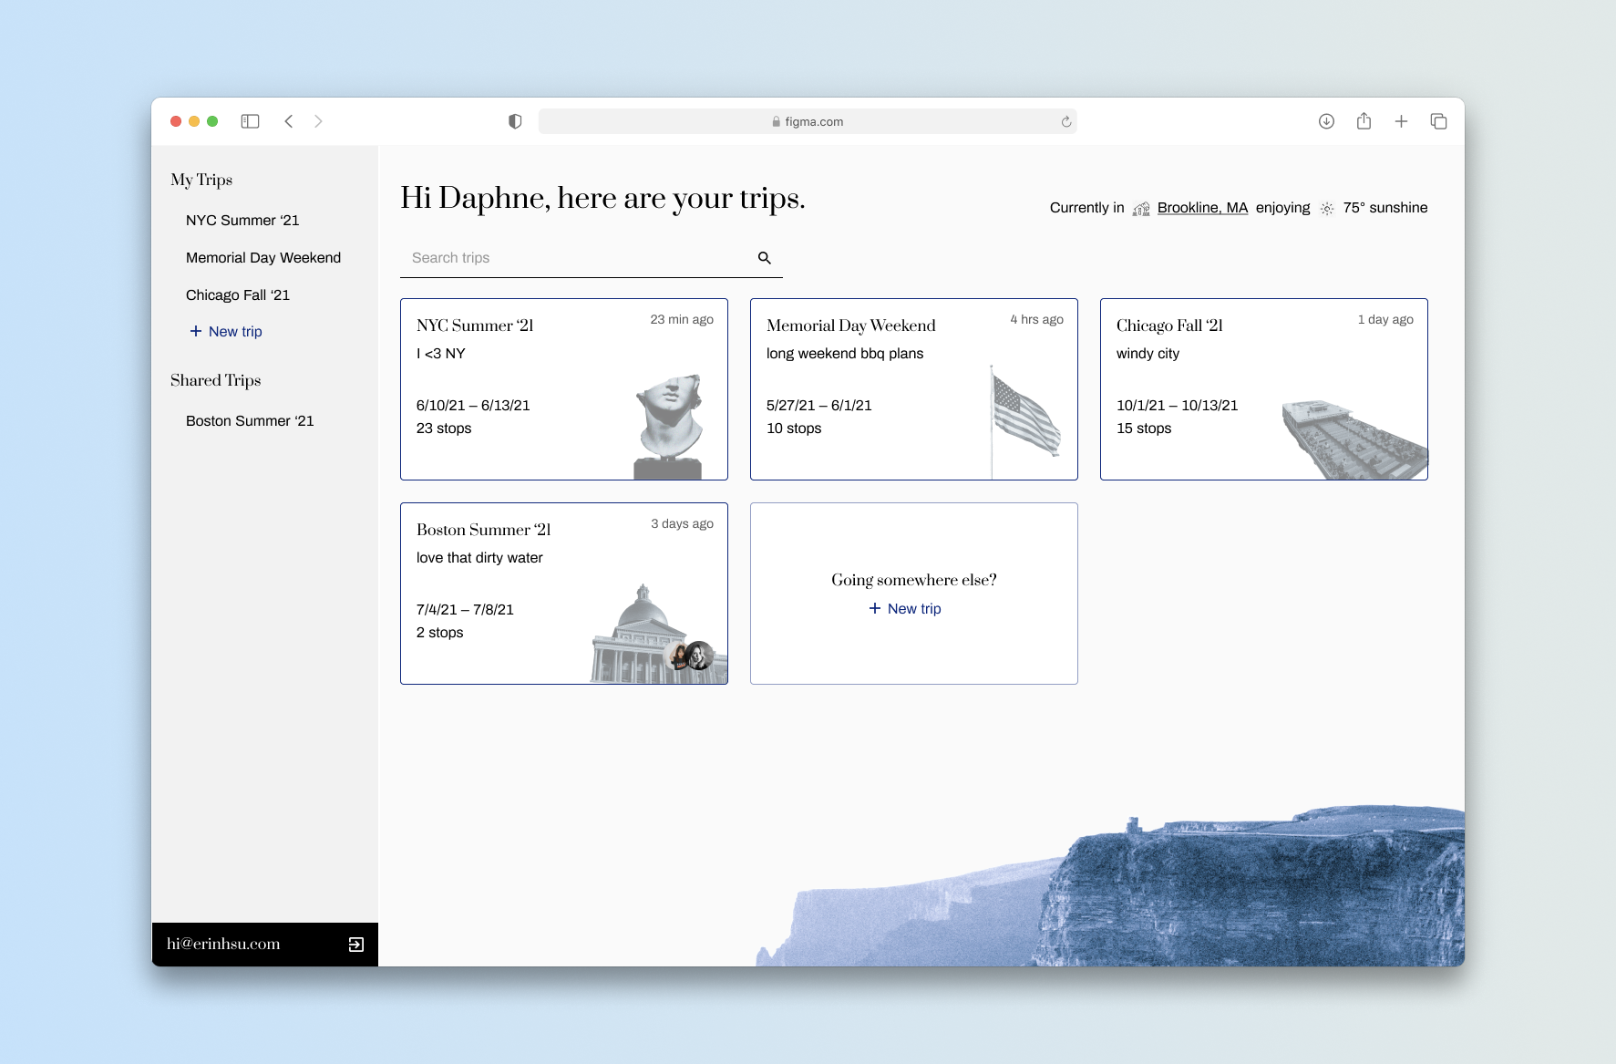Click the 'Going somewhere else?' prompt

(914, 580)
